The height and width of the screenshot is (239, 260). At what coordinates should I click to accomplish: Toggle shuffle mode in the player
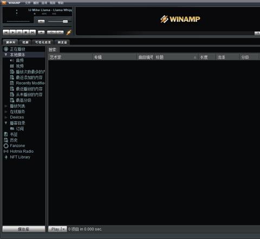51,33
